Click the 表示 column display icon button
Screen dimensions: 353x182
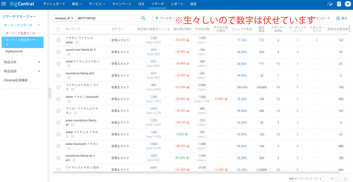point(342,18)
